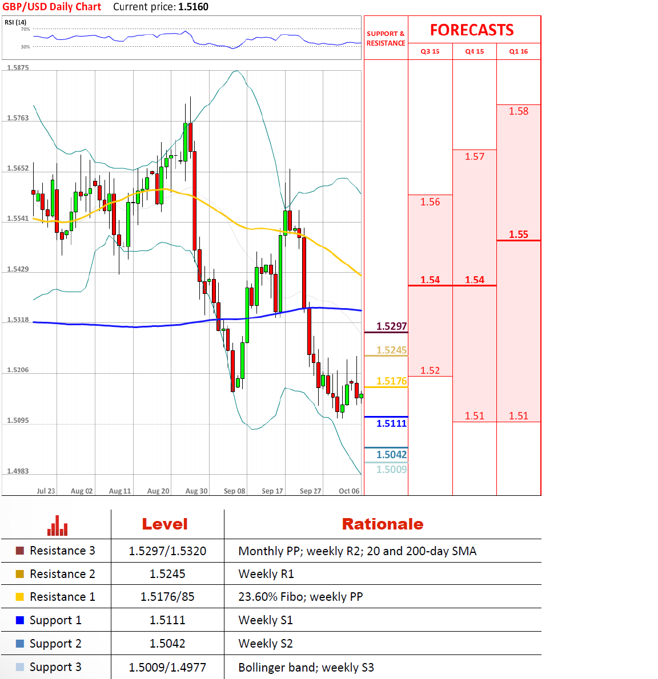Click the Resistance 1 yellow color swatch
This screenshot has width=658, height=679.
tap(20, 597)
